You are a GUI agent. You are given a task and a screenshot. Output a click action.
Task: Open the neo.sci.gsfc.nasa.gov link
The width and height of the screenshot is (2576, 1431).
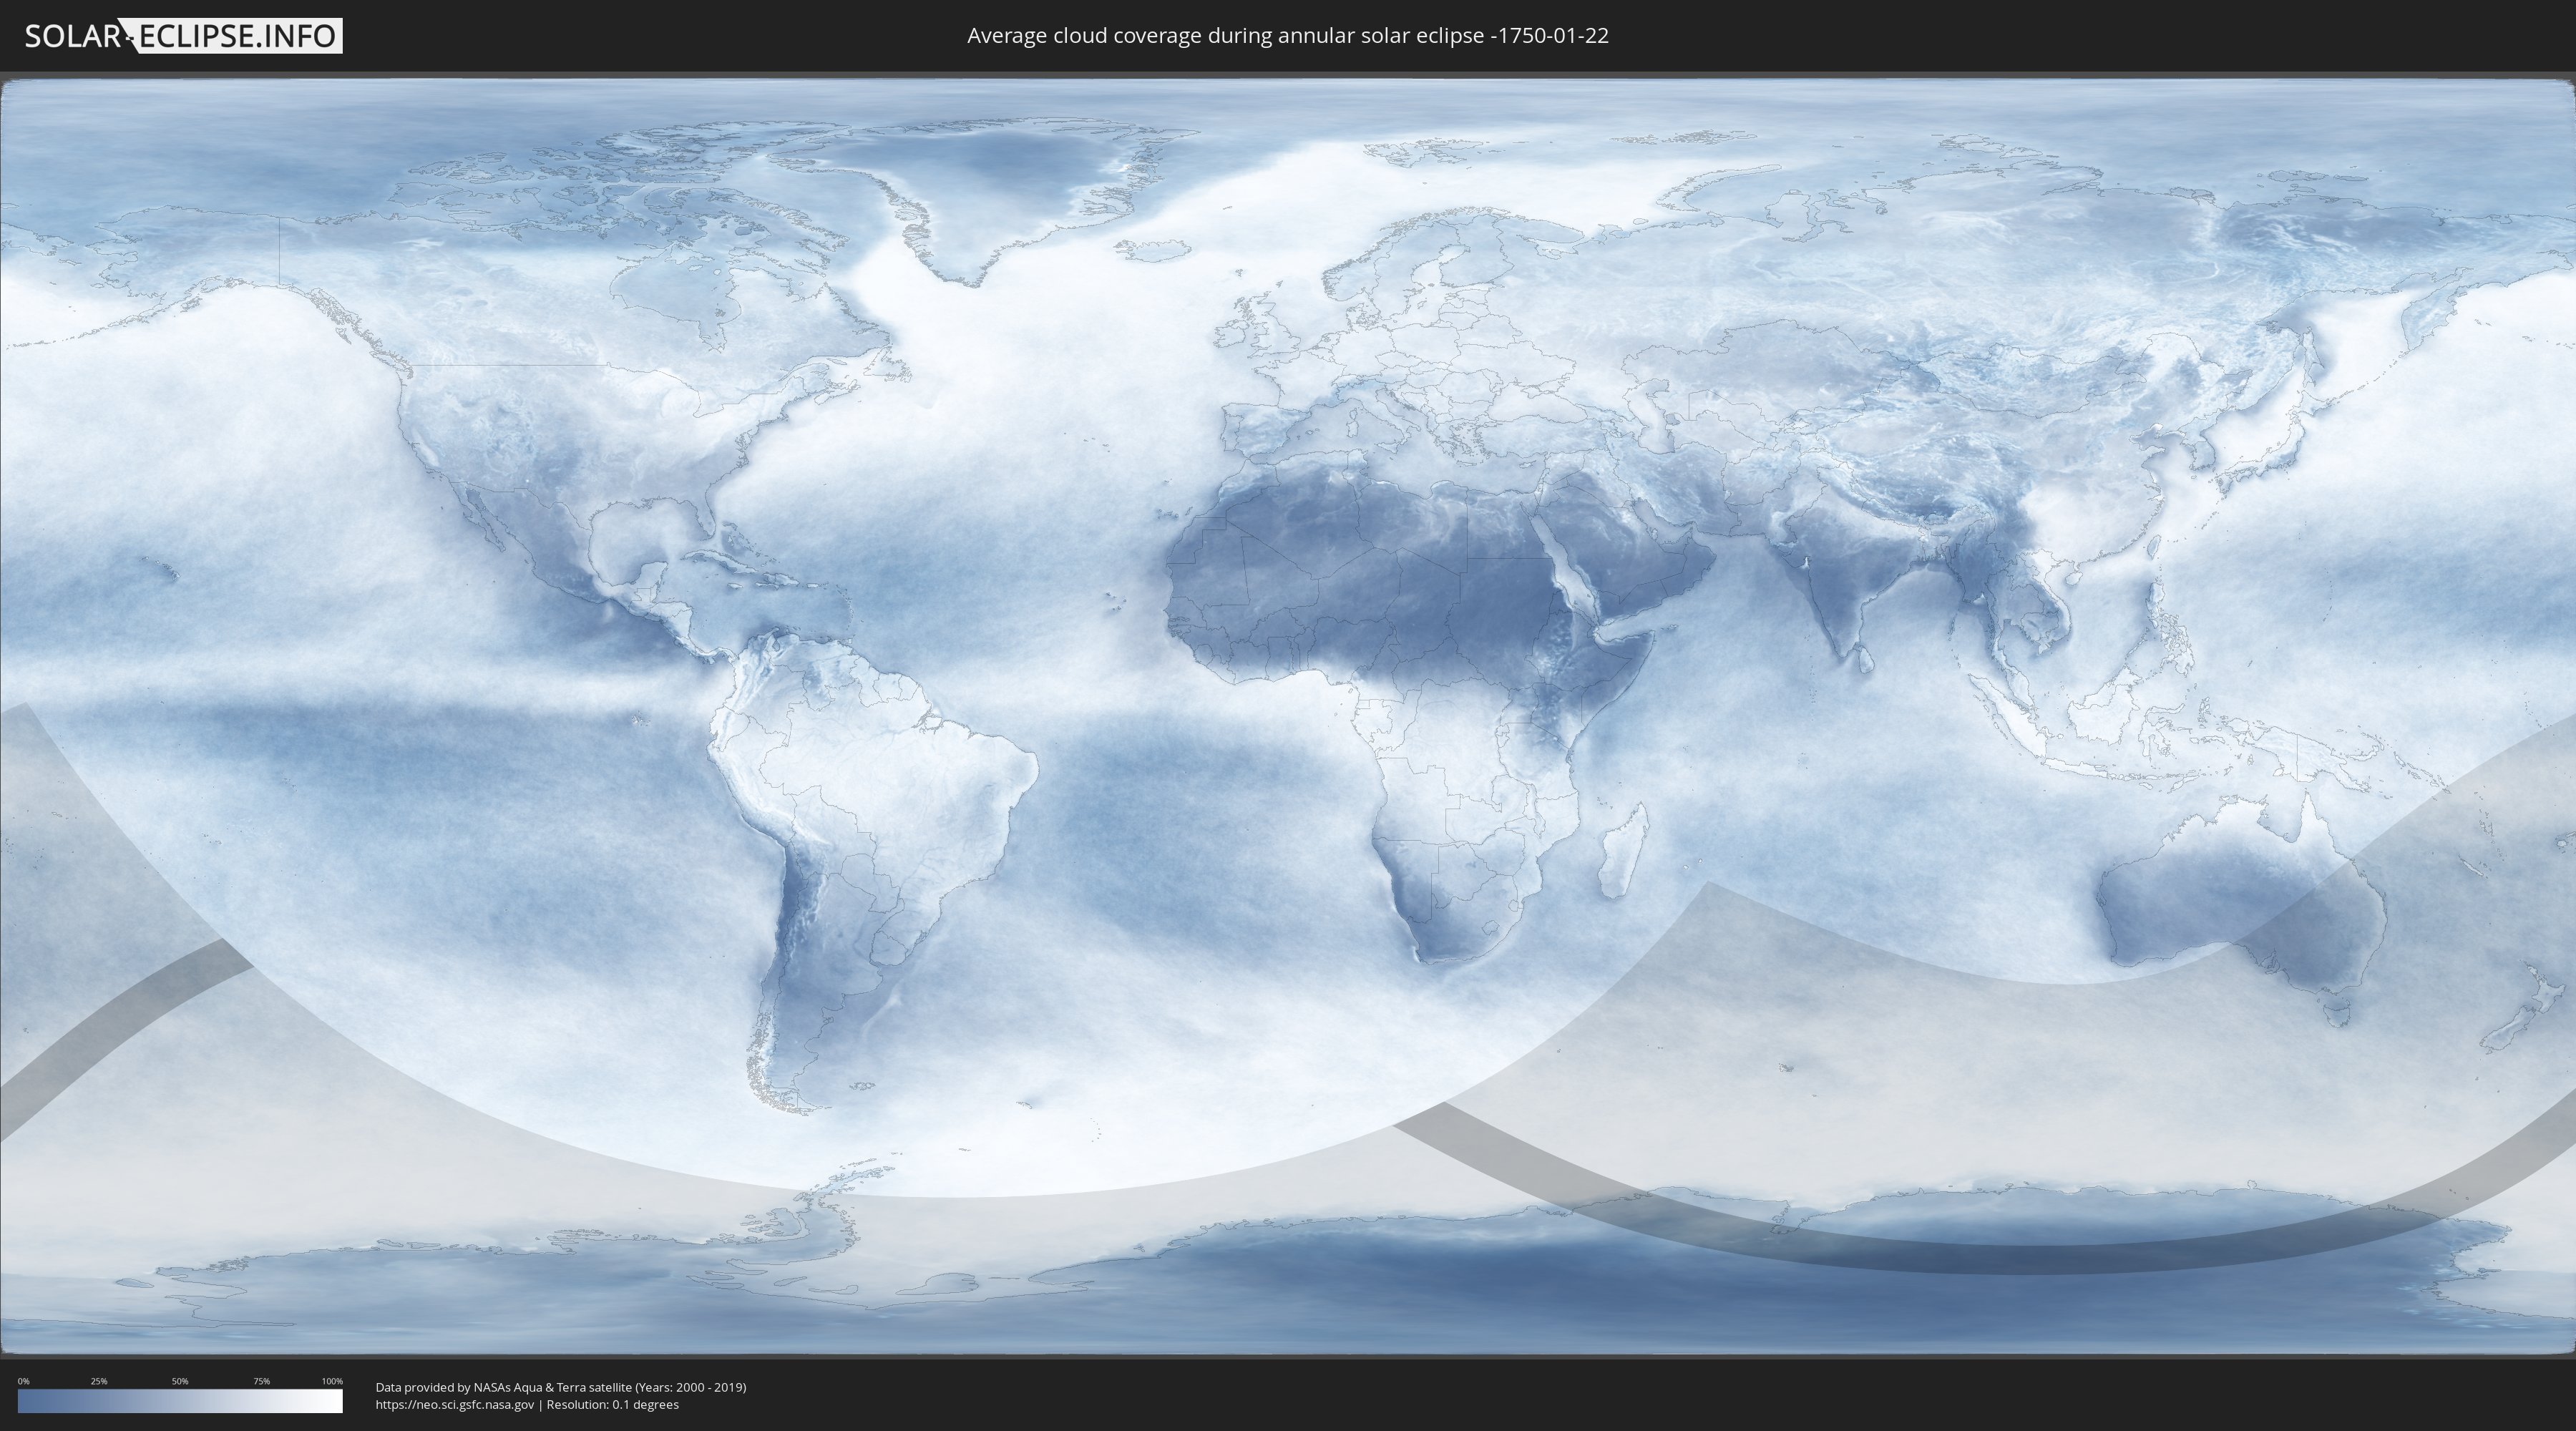pos(454,1404)
